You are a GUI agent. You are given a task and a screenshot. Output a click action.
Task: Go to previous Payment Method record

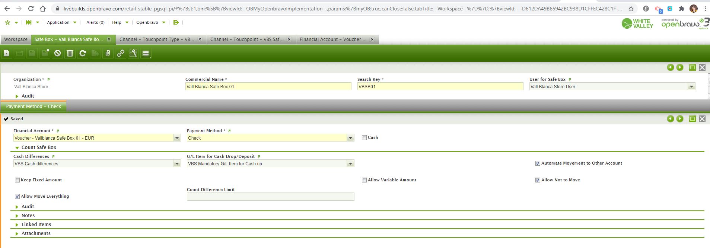(x=670, y=119)
